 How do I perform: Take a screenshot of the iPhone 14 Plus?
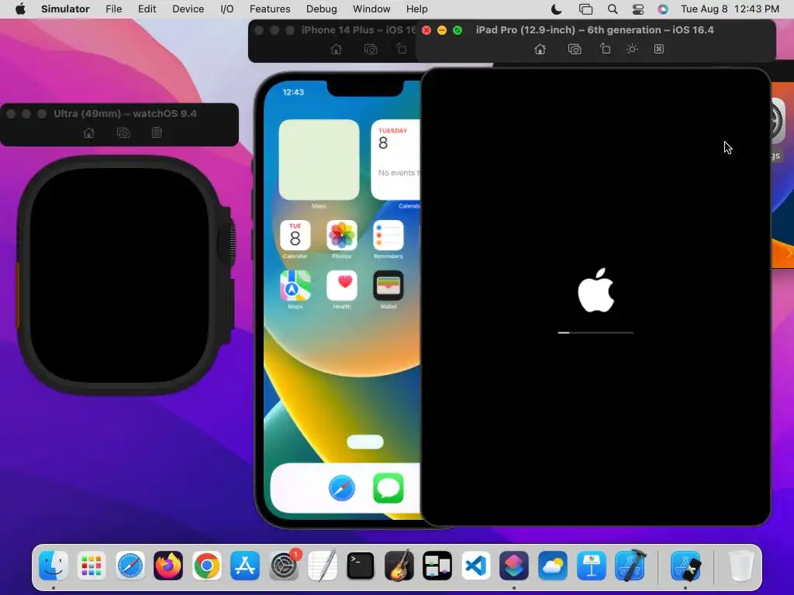point(371,49)
